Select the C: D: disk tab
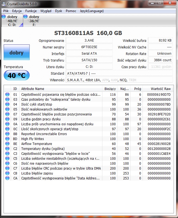The width and height of the screenshot is (178, 218). [x=12, y=21]
